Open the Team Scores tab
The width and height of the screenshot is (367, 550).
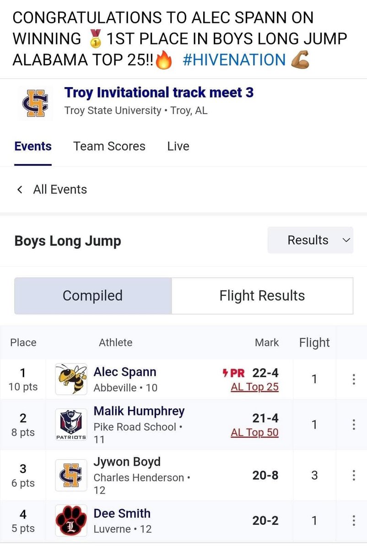(x=109, y=146)
